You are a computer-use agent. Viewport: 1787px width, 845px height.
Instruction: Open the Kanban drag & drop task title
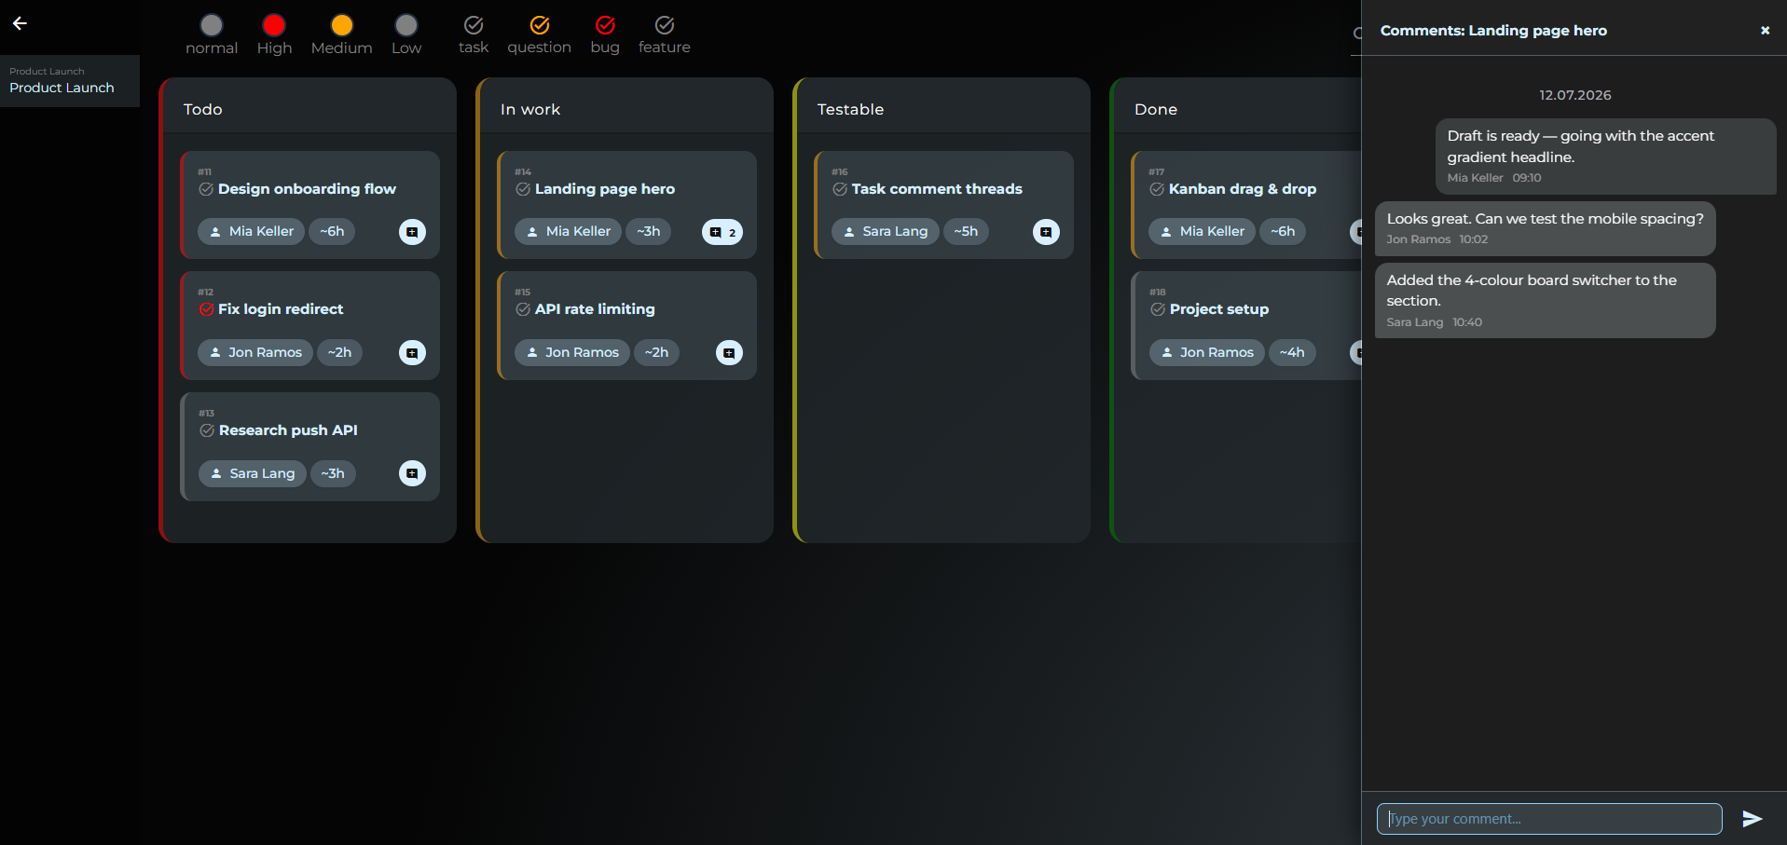pyautogui.click(x=1243, y=189)
